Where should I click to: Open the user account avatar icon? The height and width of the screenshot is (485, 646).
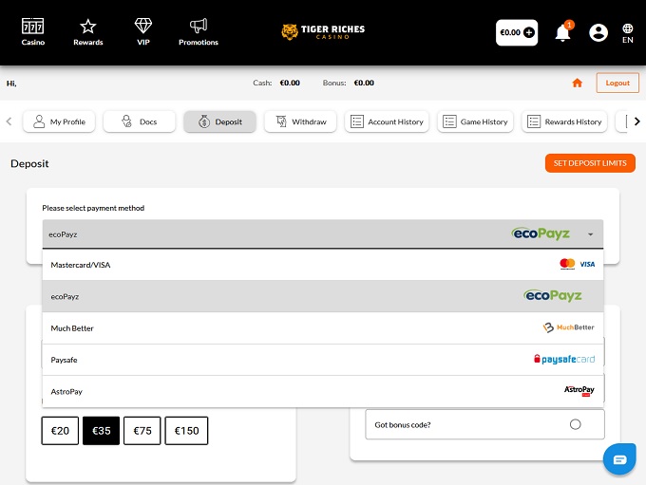pyautogui.click(x=598, y=33)
